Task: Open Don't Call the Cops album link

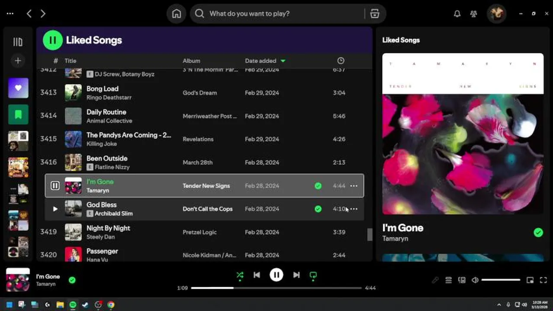Action: [208, 209]
